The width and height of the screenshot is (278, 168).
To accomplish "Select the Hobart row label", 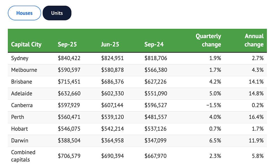I will coord(20,129).
